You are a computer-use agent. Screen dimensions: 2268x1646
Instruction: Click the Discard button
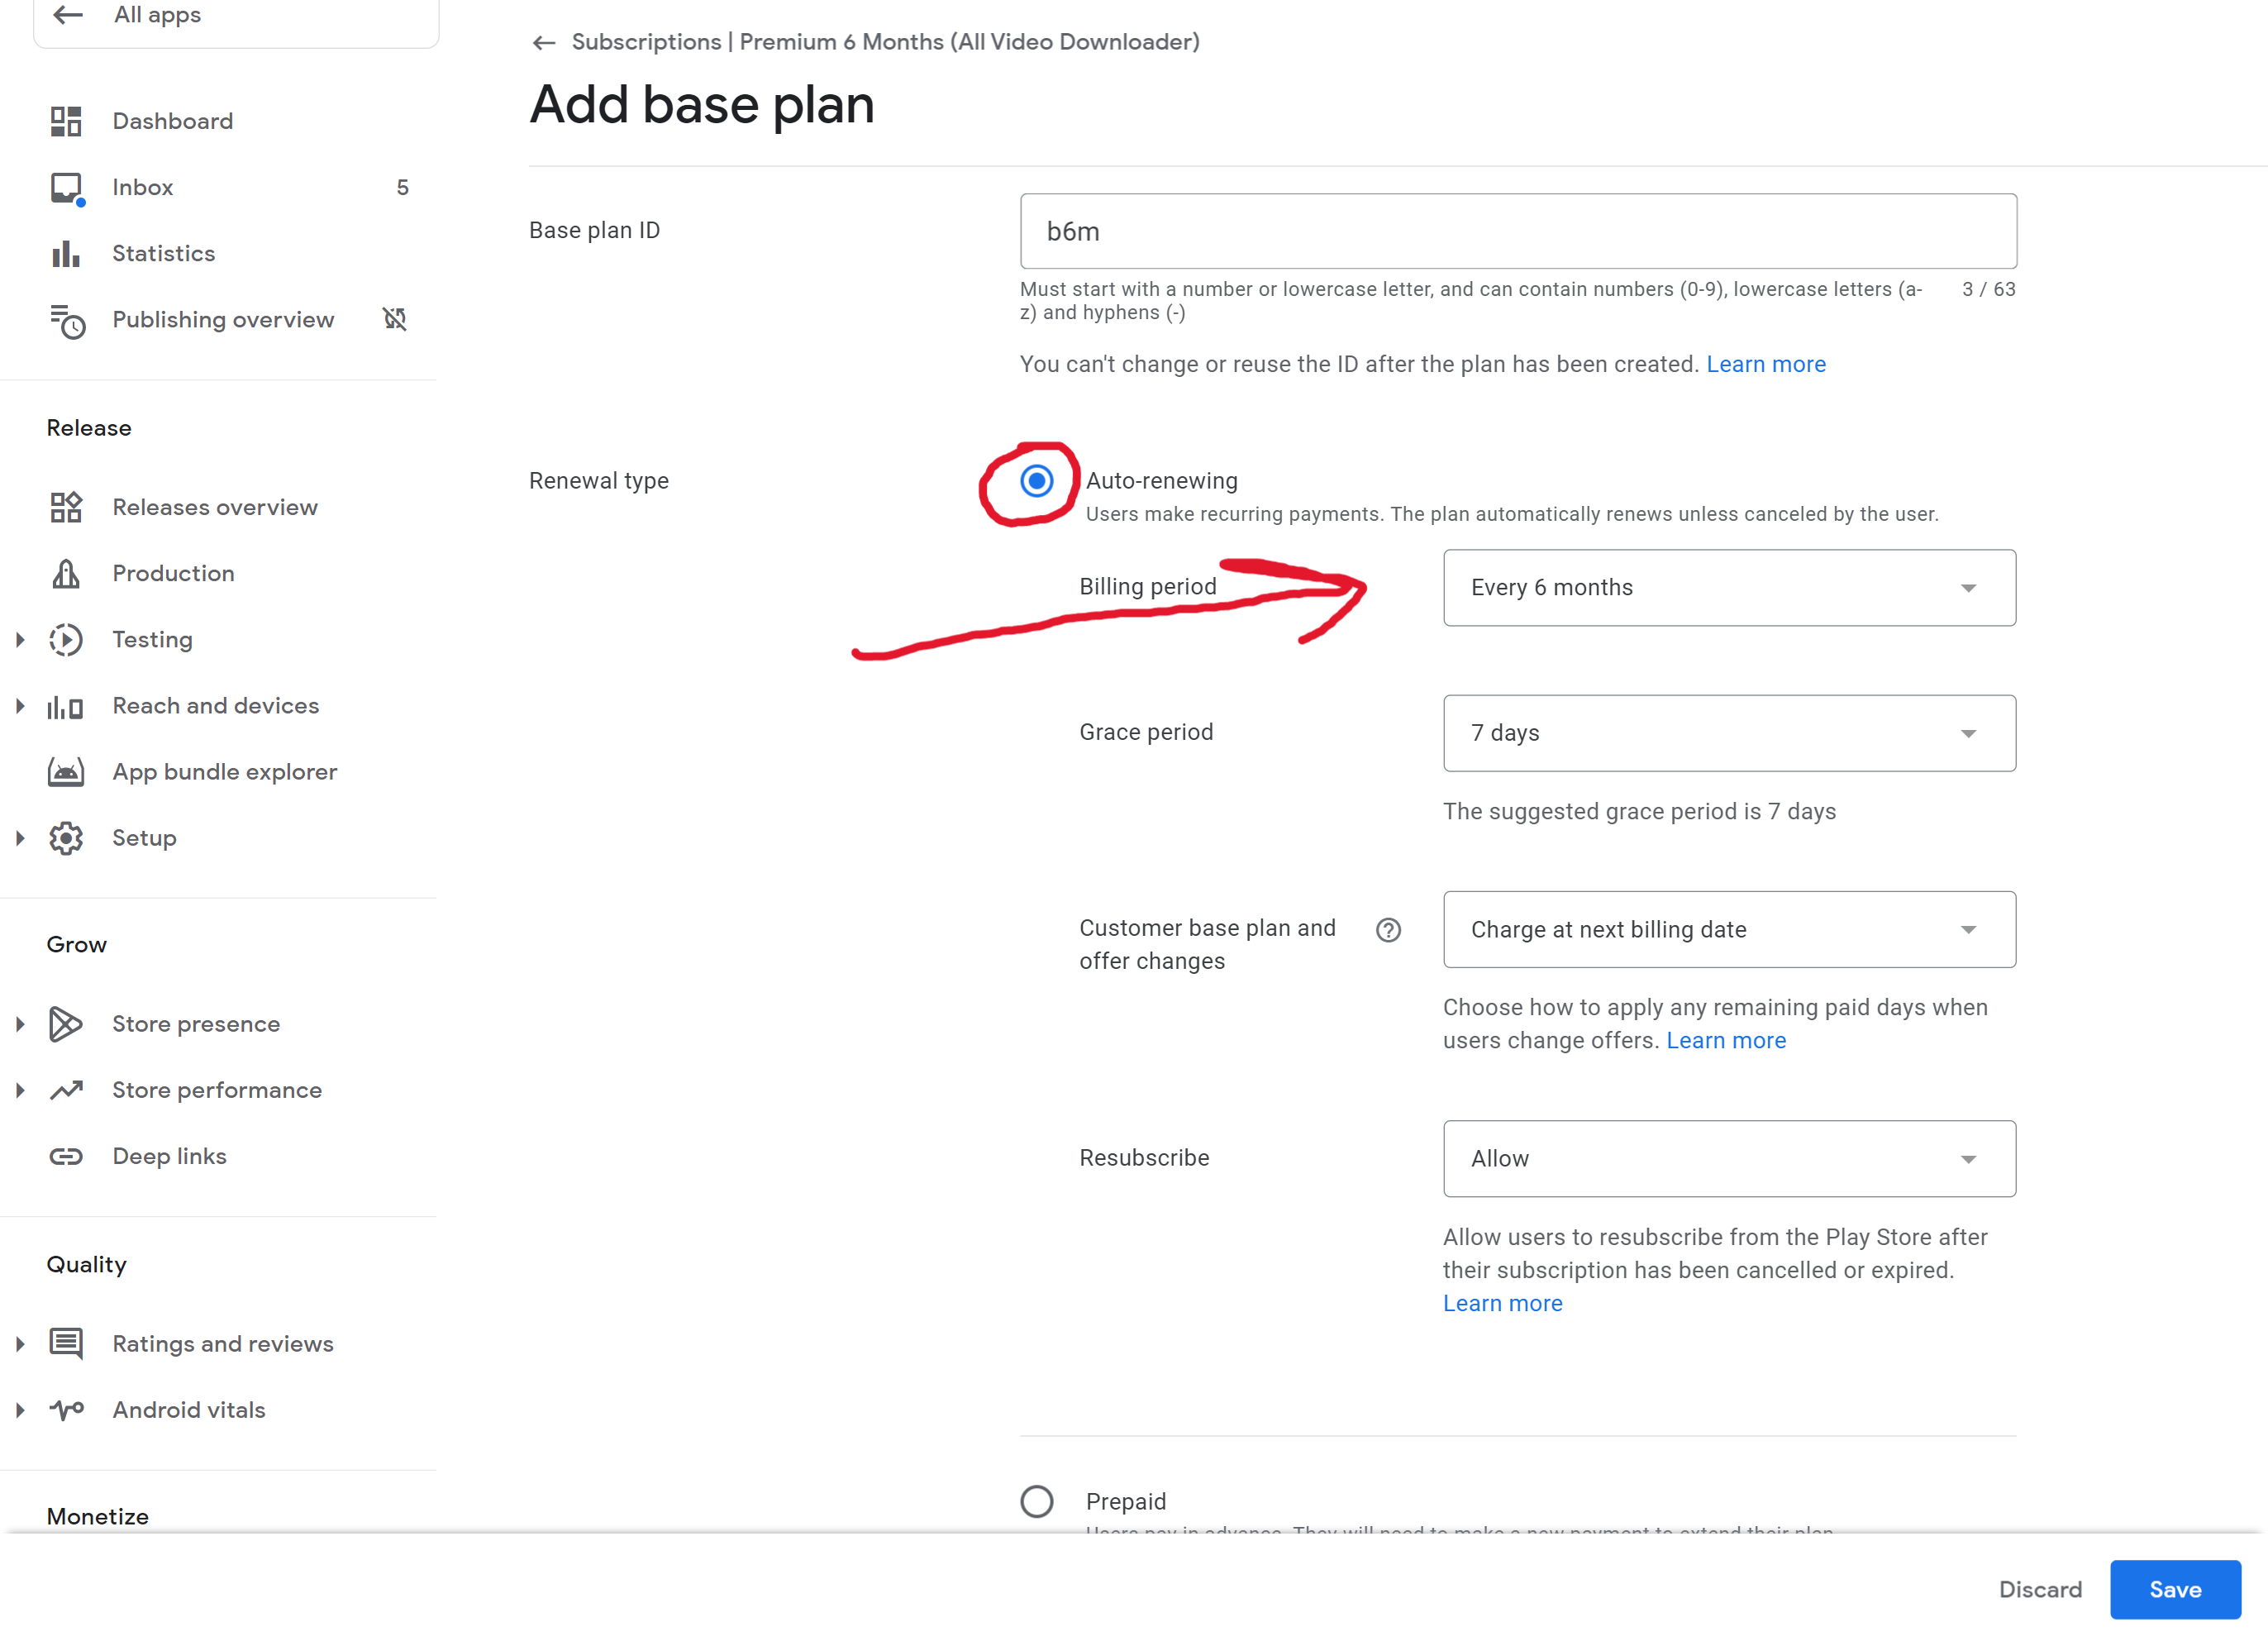click(2040, 1589)
